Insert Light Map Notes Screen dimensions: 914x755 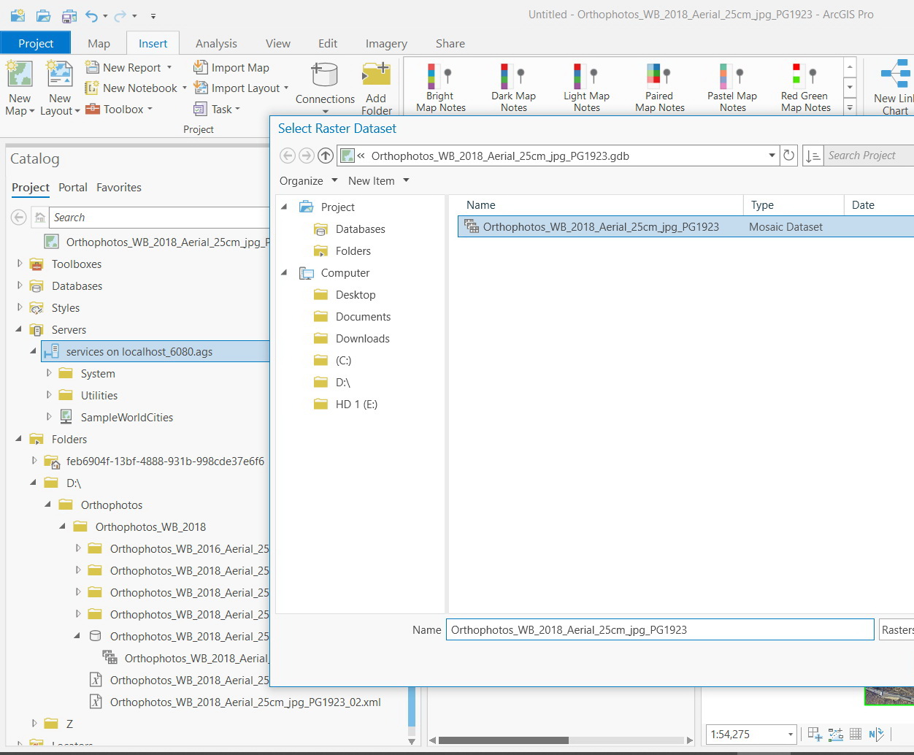pyautogui.click(x=586, y=88)
